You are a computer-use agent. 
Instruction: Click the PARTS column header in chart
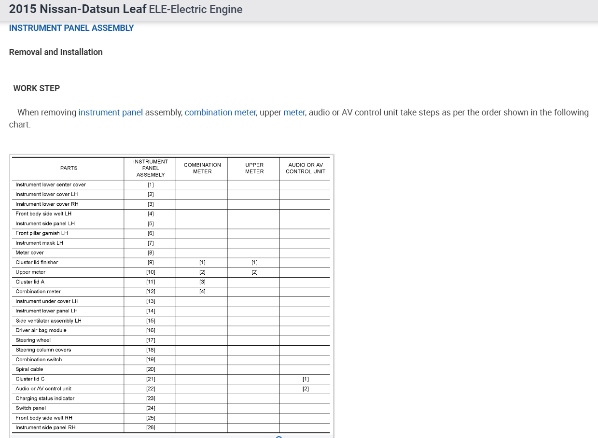[69, 168]
